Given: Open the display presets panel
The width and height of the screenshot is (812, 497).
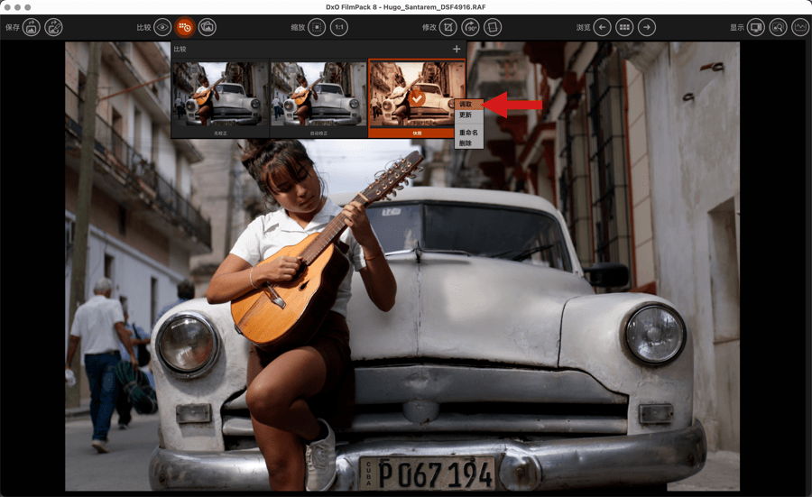Looking at the screenshot, I should tap(756, 28).
